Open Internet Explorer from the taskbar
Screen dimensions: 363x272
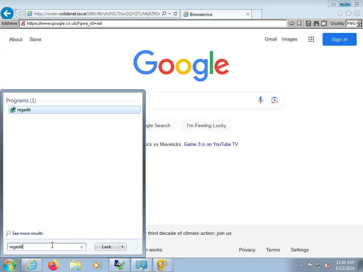tap(32, 265)
